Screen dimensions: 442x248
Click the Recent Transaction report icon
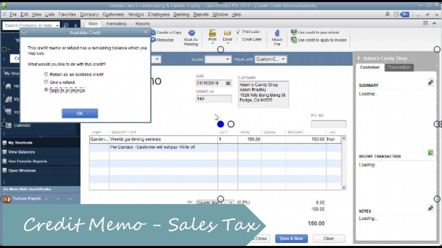point(431,153)
